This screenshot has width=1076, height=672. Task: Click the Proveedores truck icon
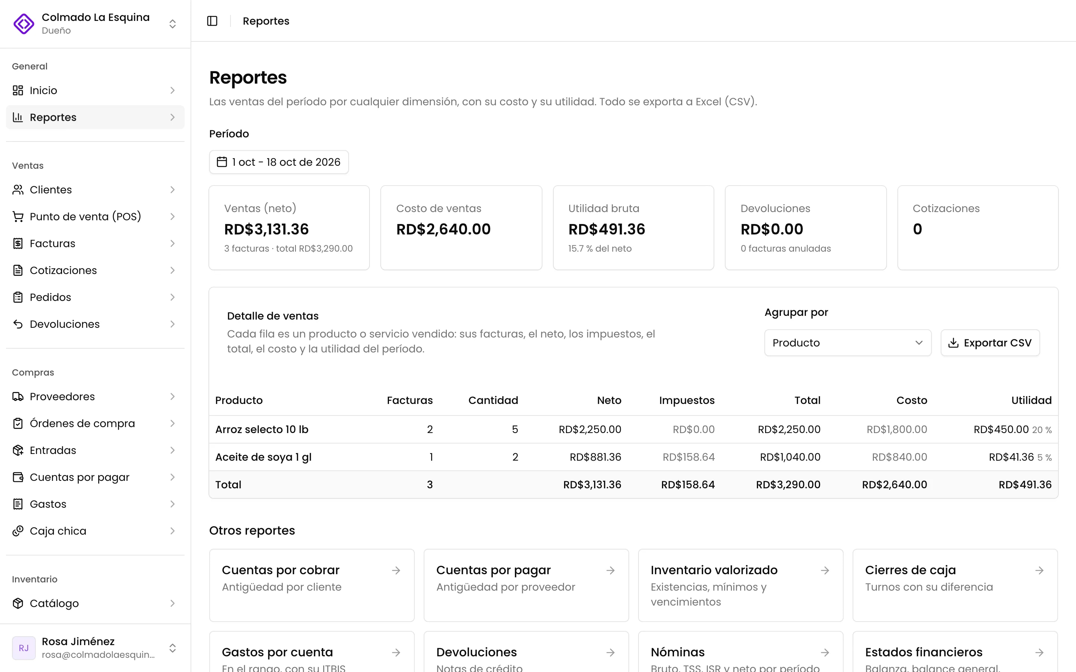pos(18,396)
